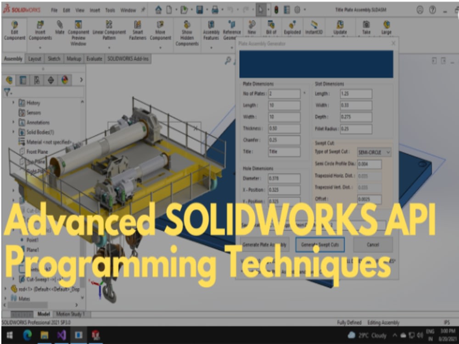
Task: Expand the rod<1> component node
Action: pos(5,289)
